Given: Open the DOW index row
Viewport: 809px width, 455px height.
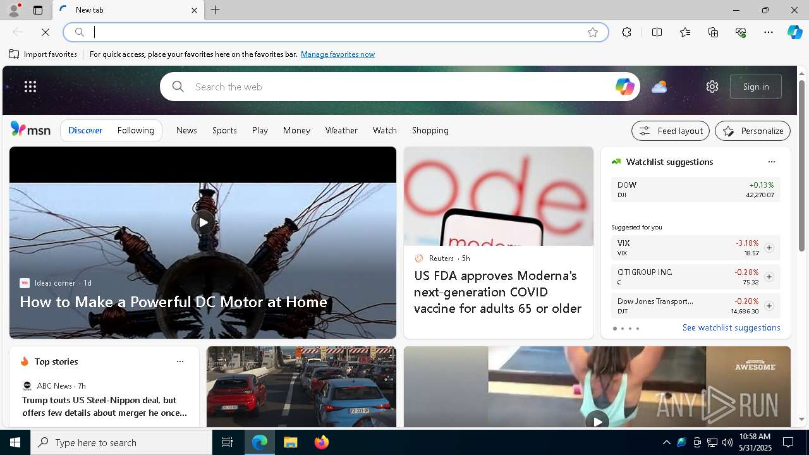Looking at the screenshot, I should coord(696,190).
